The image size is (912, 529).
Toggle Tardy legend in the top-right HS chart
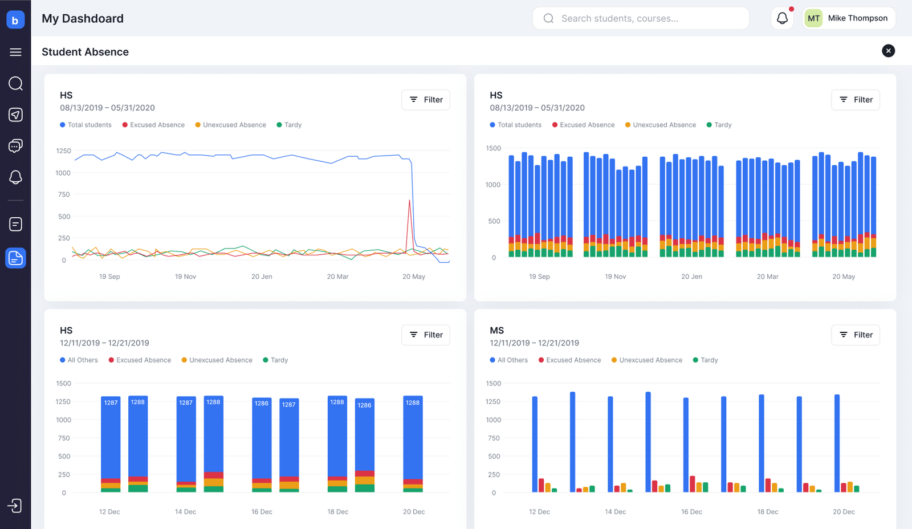tap(719, 125)
